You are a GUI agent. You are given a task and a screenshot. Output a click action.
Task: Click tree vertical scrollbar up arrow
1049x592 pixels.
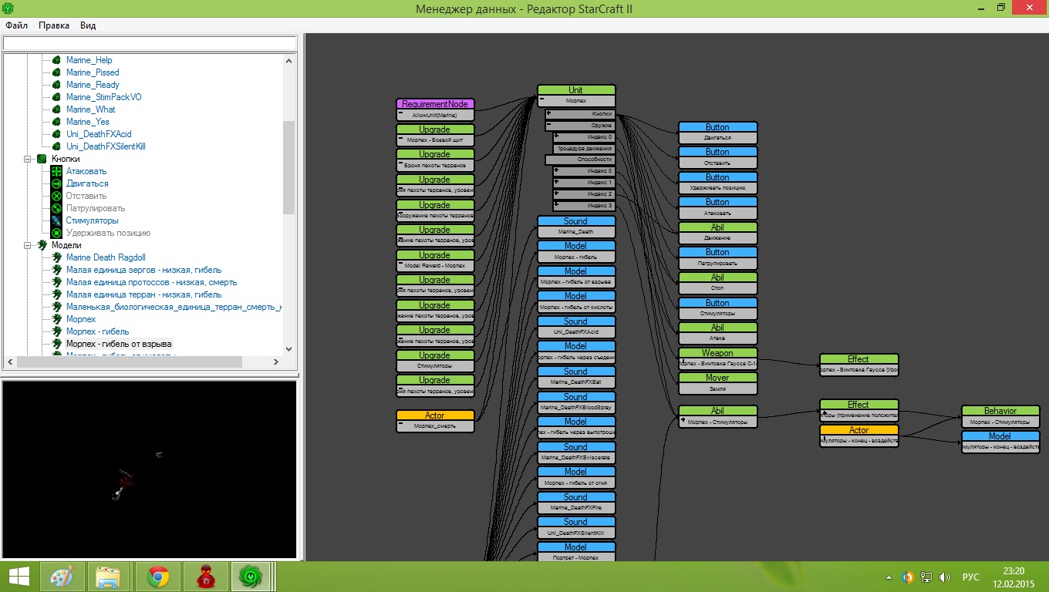point(289,61)
